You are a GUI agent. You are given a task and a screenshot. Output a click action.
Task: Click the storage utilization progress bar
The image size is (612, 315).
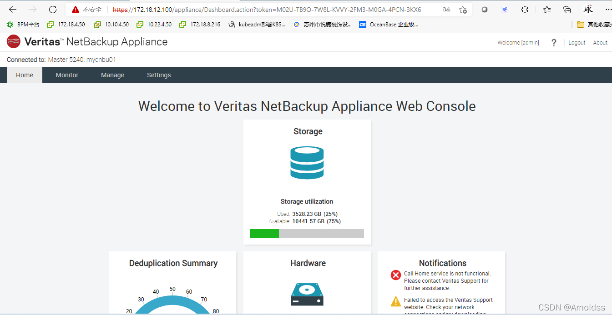click(x=307, y=234)
